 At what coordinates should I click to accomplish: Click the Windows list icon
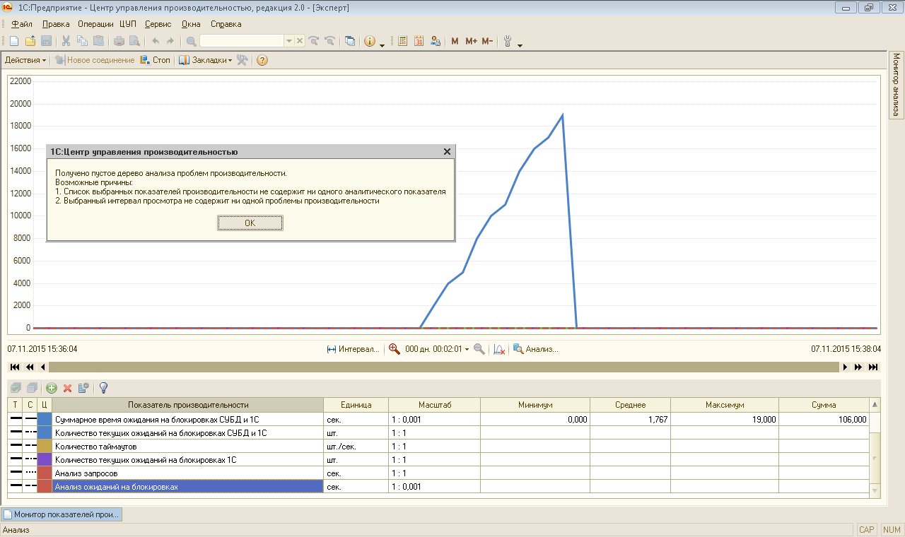point(349,41)
